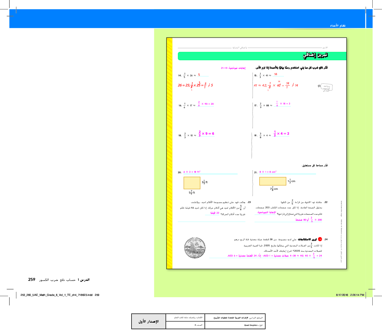Click the gray first-edition cell in bottom table
The height and width of the screenshot is (332, 382).
pos(148,321)
